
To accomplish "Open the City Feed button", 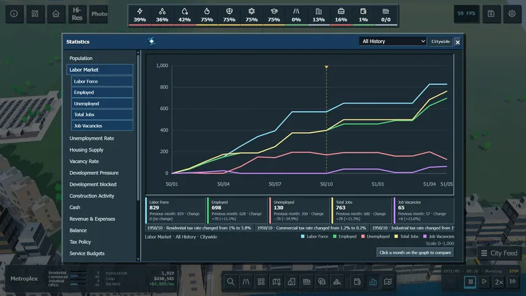I will [500, 253].
